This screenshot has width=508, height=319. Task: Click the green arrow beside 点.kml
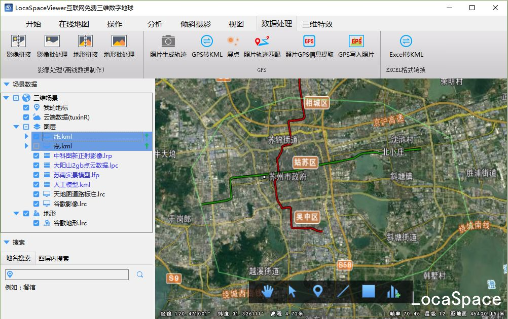pyautogui.click(x=147, y=146)
